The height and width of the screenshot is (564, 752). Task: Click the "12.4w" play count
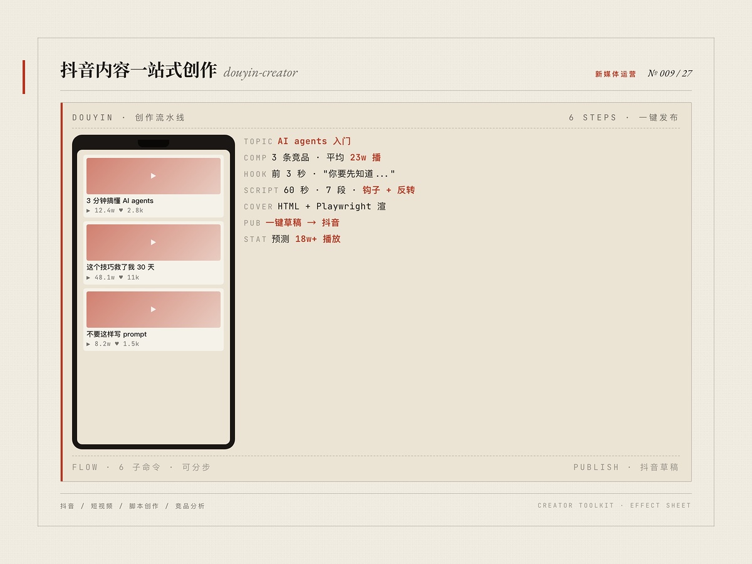point(105,211)
